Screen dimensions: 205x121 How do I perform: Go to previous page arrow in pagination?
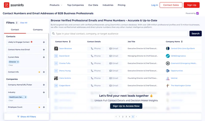(x=116, y=117)
